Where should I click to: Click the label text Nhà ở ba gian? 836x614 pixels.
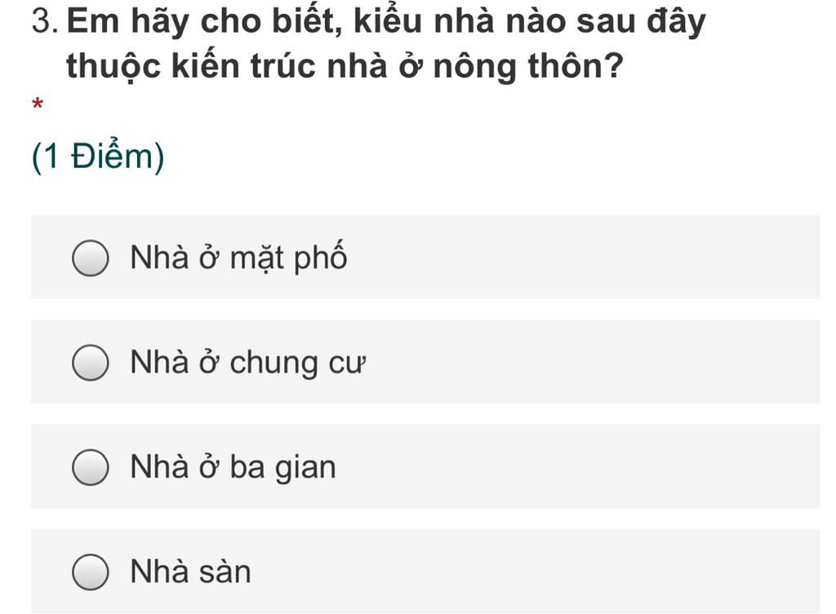(x=233, y=467)
